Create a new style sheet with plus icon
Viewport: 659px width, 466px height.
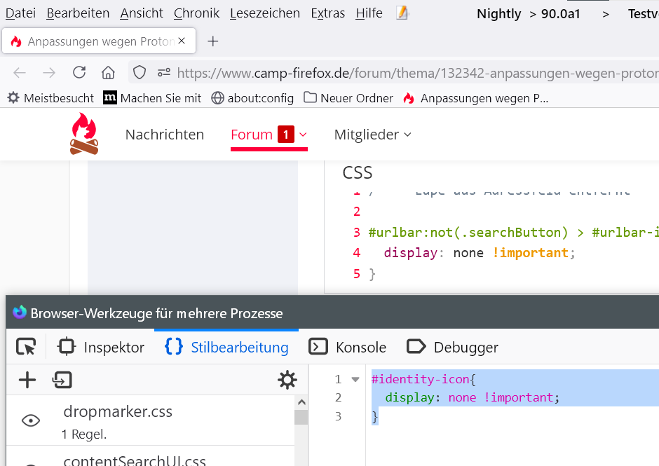pyautogui.click(x=27, y=381)
